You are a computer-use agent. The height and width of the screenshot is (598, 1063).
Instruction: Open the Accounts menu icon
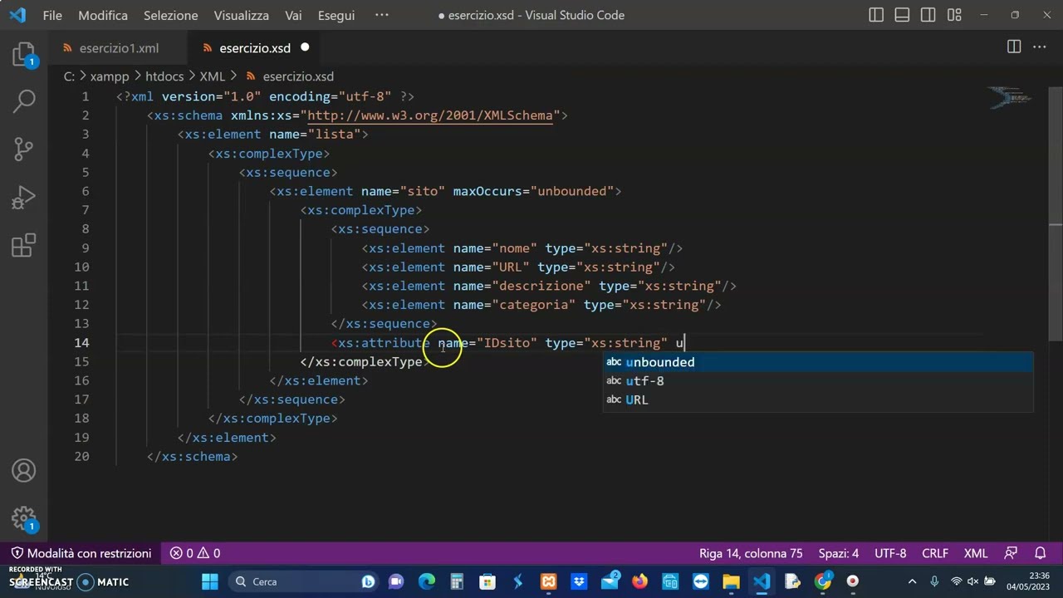pyautogui.click(x=24, y=471)
